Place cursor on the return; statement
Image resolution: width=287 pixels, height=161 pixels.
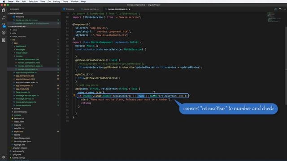coord(86,103)
